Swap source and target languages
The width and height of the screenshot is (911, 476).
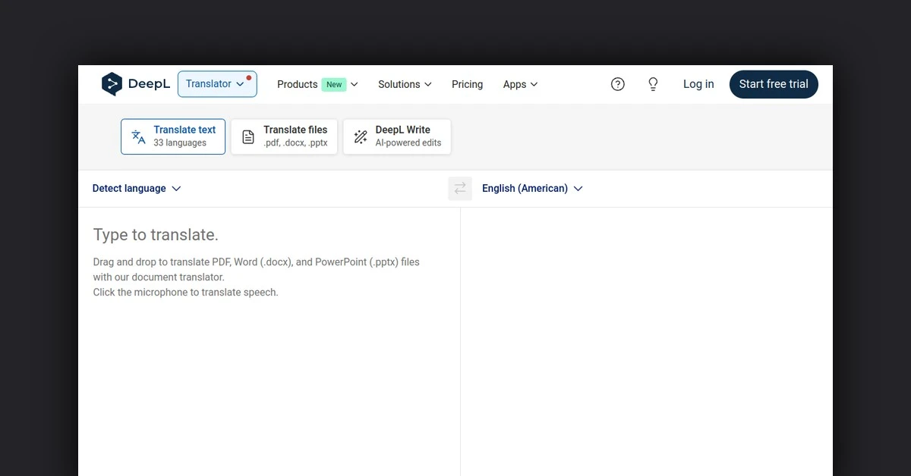pos(460,189)
